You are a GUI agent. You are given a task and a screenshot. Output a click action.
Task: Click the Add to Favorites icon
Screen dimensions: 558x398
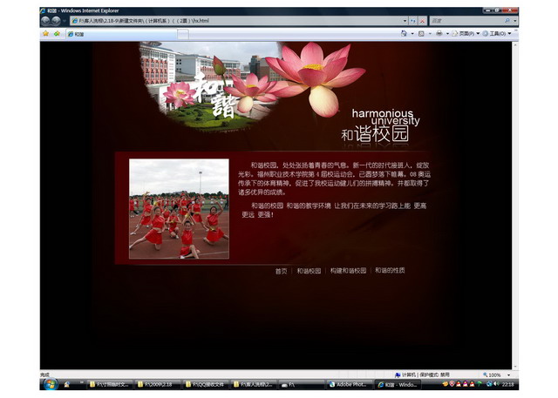pos(57,34)
